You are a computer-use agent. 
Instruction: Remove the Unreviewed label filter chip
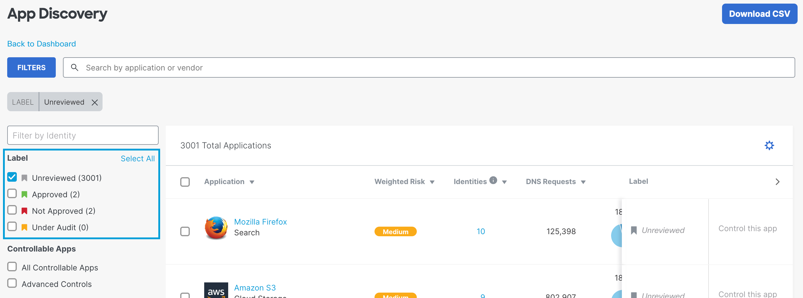click(95, 102)
